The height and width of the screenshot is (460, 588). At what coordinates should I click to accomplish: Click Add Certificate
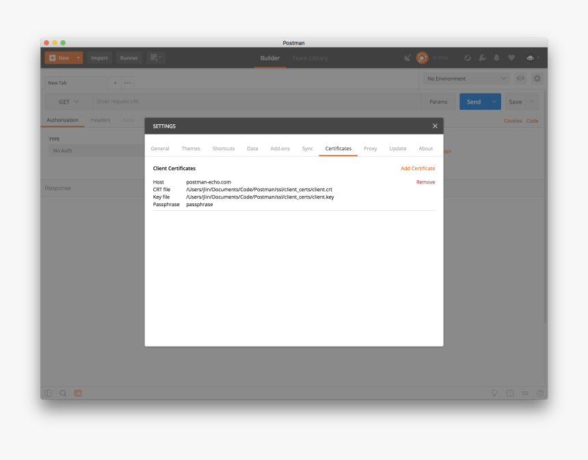pyautogui.click(x=418, y=168)
